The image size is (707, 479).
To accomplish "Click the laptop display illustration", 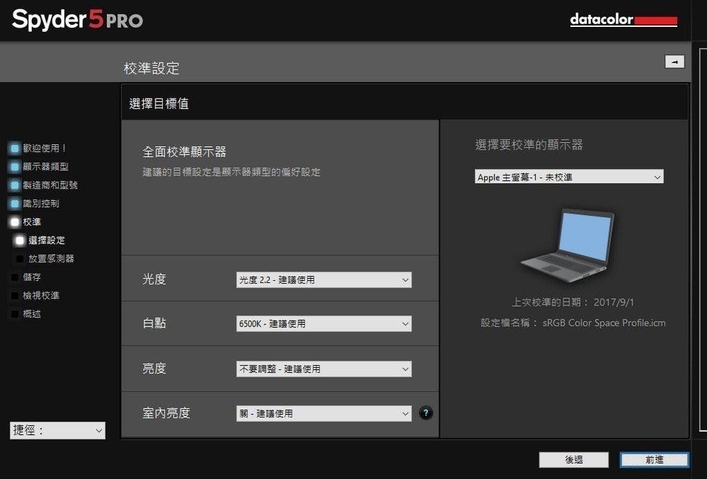I will point(569,246).
